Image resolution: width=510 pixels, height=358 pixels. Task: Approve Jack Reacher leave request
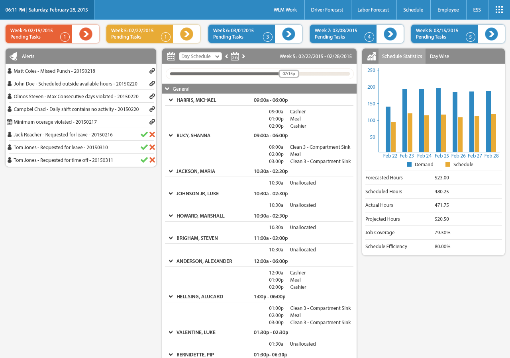coord(144,135)
